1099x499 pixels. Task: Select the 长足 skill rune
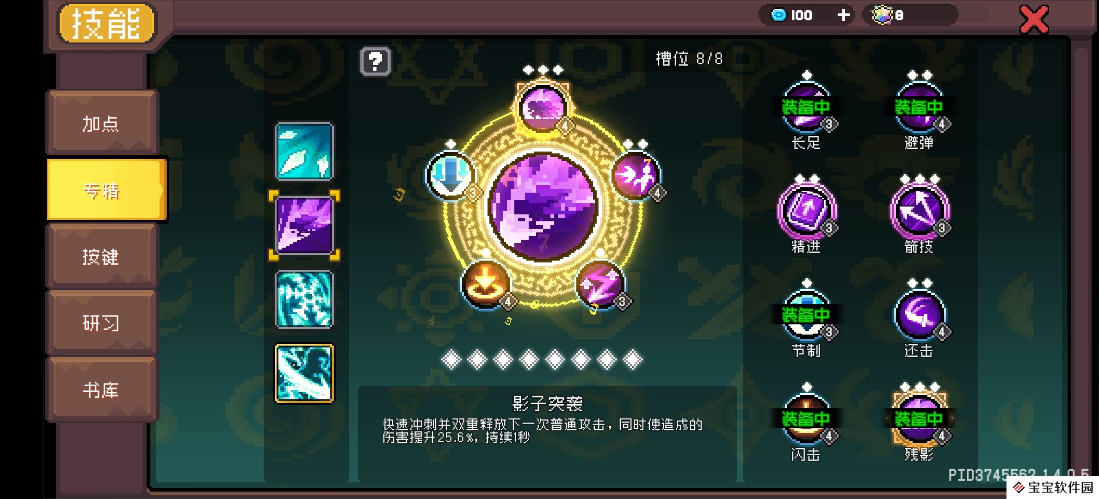(x=806, y=107)
